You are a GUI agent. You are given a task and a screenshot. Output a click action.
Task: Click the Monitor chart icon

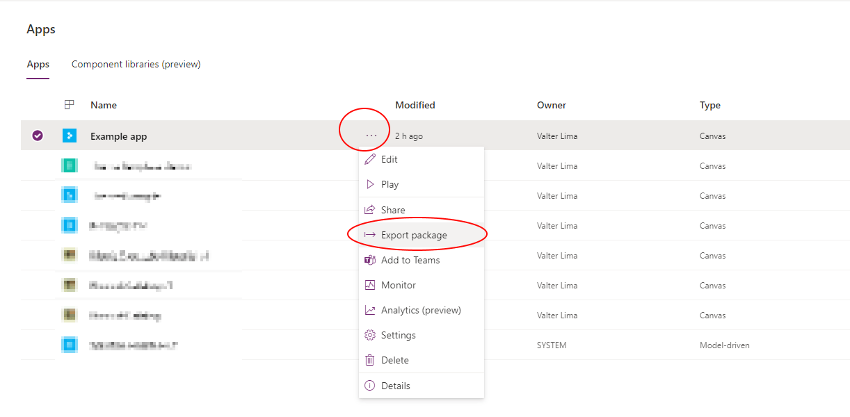[x=370, y=284]
